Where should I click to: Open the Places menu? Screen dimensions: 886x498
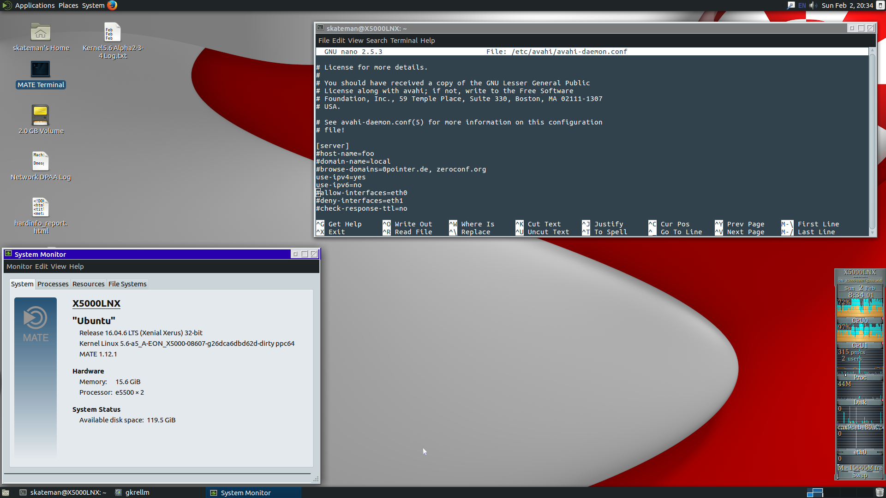click(x=68, y=6)
